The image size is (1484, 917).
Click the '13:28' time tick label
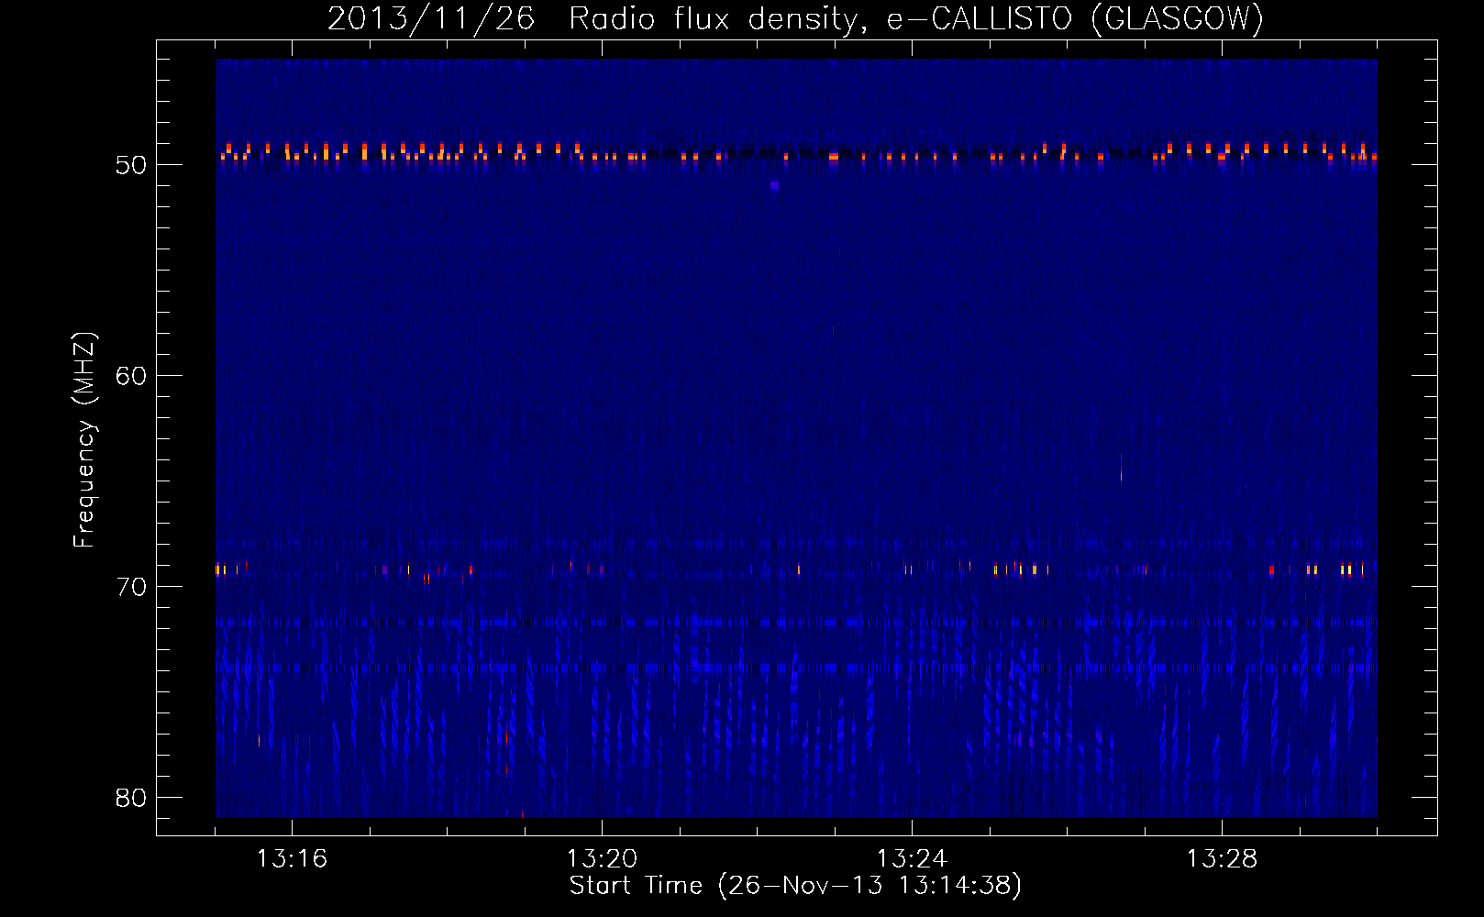coord(1222,859)
